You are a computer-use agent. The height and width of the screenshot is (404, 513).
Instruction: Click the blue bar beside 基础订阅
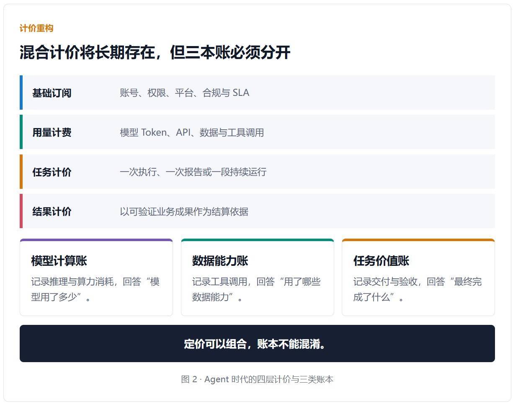pyautogui.click(x=21, y=93)
